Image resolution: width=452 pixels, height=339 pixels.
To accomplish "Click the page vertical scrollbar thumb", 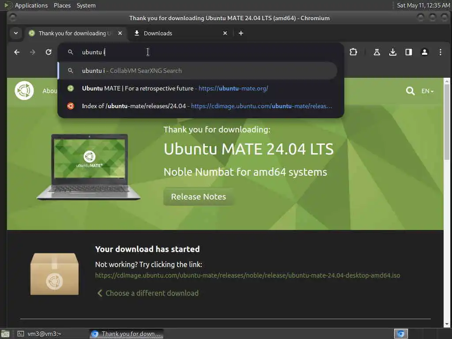I will click(x=447, y=122).
